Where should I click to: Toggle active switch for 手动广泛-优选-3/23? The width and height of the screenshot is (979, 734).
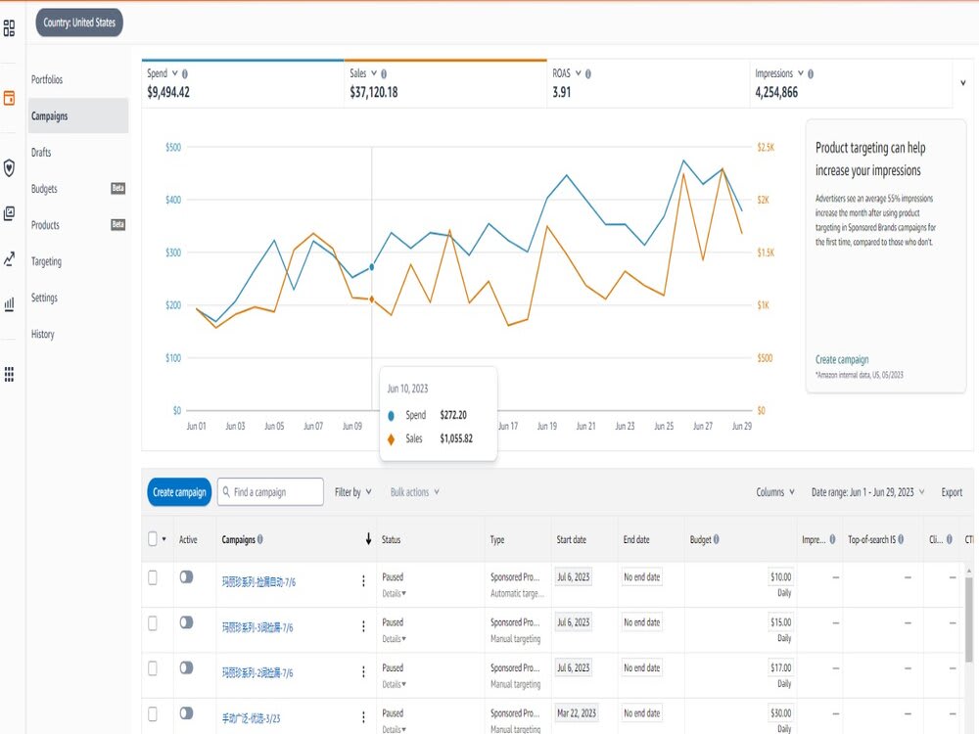[x=186, y=712]
